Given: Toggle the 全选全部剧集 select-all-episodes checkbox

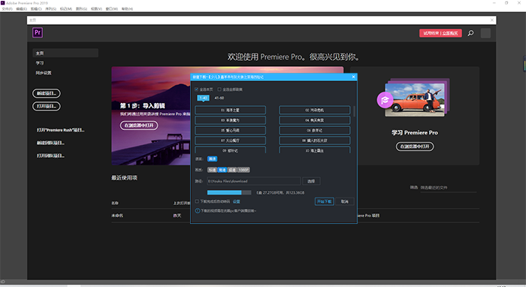Looking at the screenshot, I should pos(219,89).
